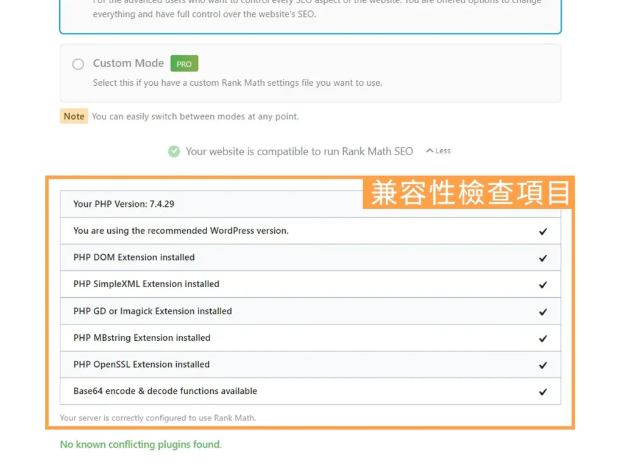Click the green compatibility check icon

tap(174, 152)
